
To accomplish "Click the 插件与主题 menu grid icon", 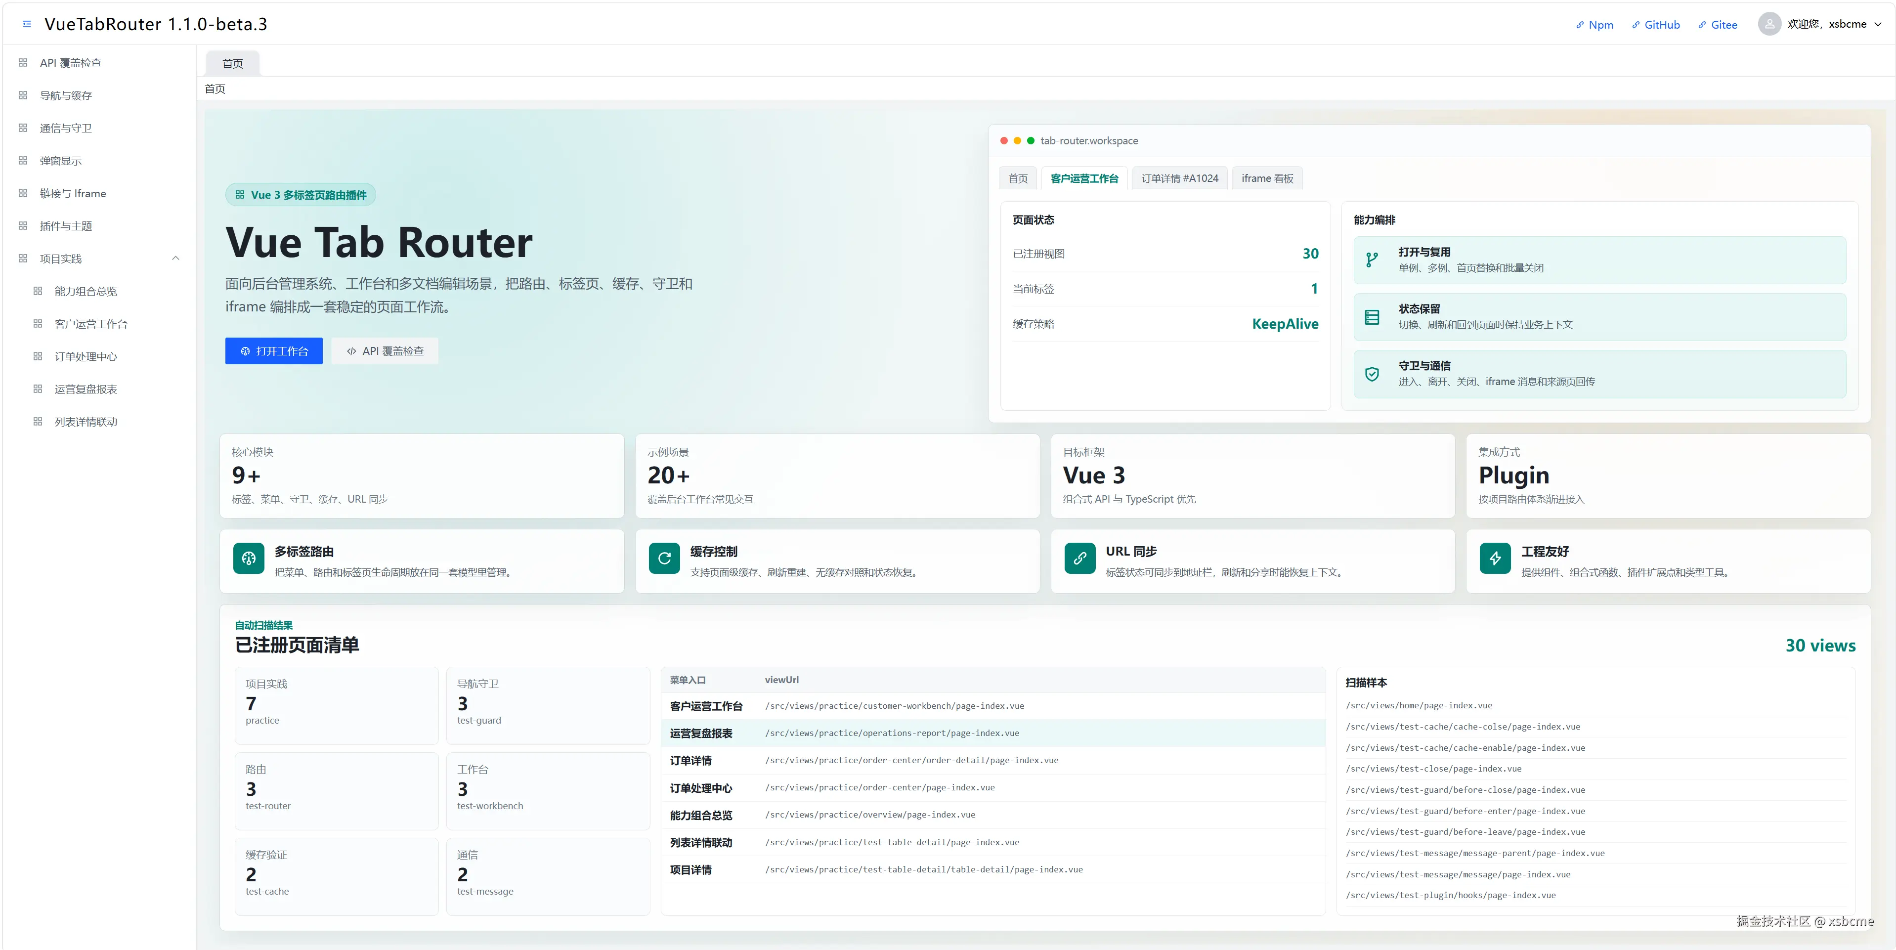I will pyautogui.click(x=23, y=226).
